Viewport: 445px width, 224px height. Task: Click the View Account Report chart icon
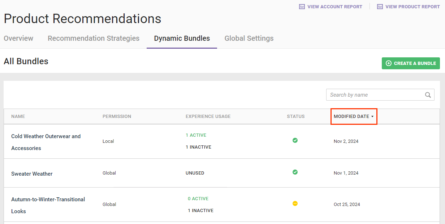pyautogui.click(x=302, y=6)
